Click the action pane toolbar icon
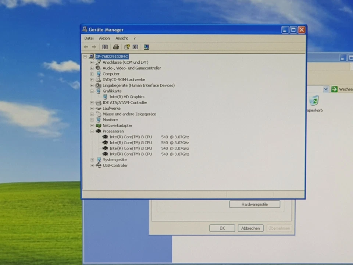353x265 pixels. coord(135,47)
